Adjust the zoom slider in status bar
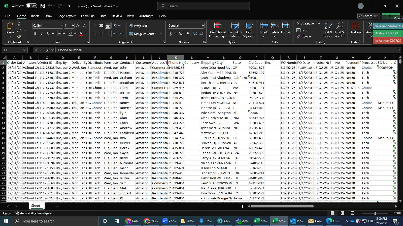This screenshot has width=403, height=226. tap(375, 213)
